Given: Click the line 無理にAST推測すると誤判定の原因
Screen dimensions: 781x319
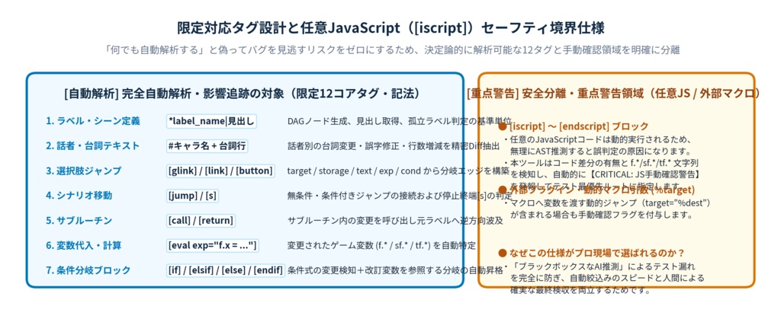Looking at the screenshot, I should (x=599, y=151).
